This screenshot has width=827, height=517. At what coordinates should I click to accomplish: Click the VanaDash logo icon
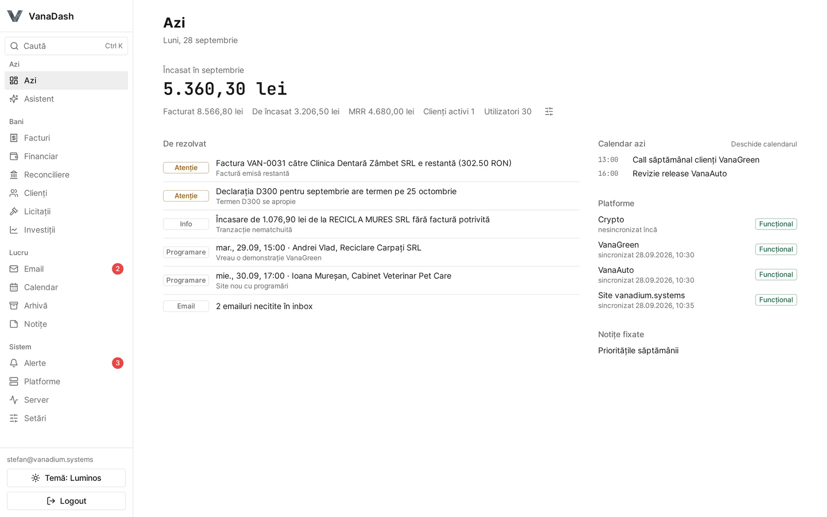coord(15,16)
